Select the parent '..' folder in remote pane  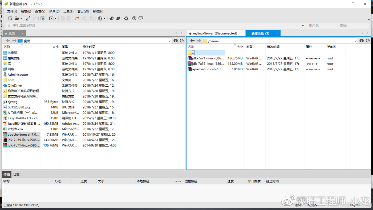pyautogui.click(x=206, y=53)
